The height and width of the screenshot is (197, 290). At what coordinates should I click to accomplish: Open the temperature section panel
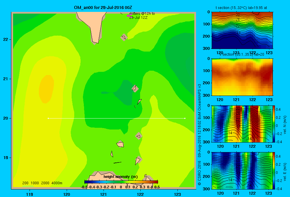coord(242,30)
